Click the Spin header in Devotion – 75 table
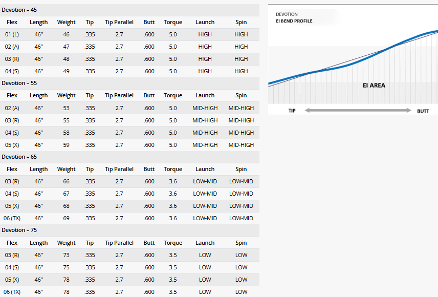 tap(241, 243)
